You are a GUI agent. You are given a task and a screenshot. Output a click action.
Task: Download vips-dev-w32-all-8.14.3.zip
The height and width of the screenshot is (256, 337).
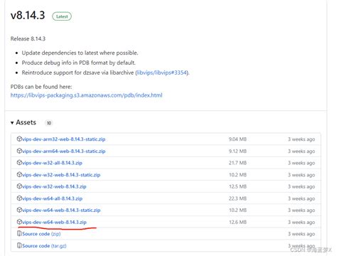pos(52,163)
